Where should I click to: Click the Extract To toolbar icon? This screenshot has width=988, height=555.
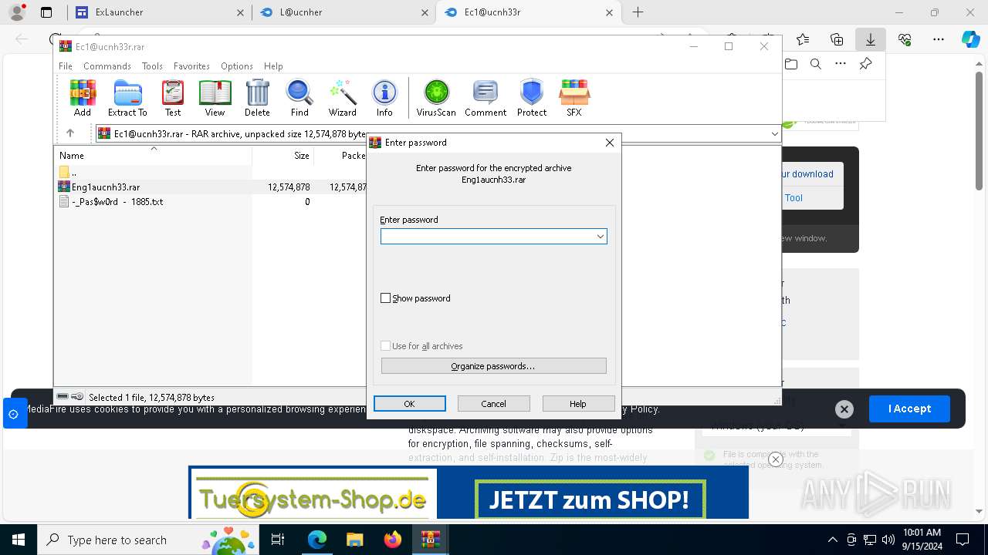point(127,98)
